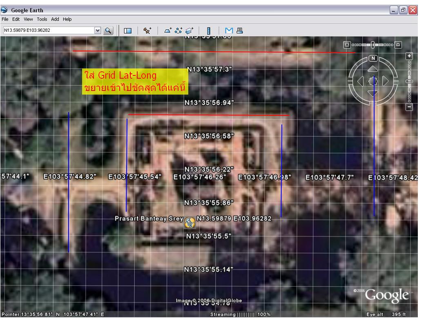Add an image overlay from the toolbar

point(189,31)
